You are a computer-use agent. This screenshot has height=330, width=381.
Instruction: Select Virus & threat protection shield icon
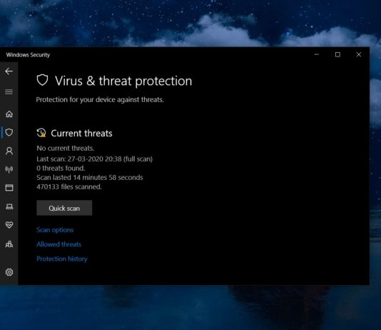click(x=9, y=132)
